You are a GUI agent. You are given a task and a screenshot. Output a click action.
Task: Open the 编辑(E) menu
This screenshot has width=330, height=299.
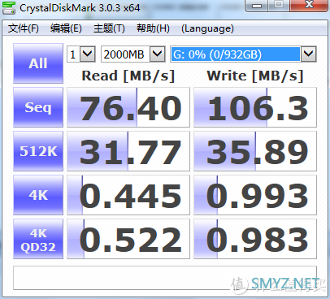(x=66, y=28)
